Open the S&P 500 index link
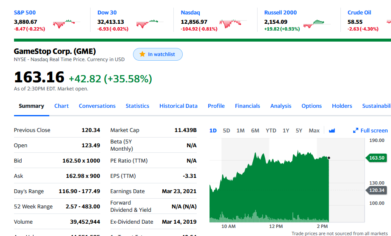This screenshot has height=236, width=391. pos(25,12)
